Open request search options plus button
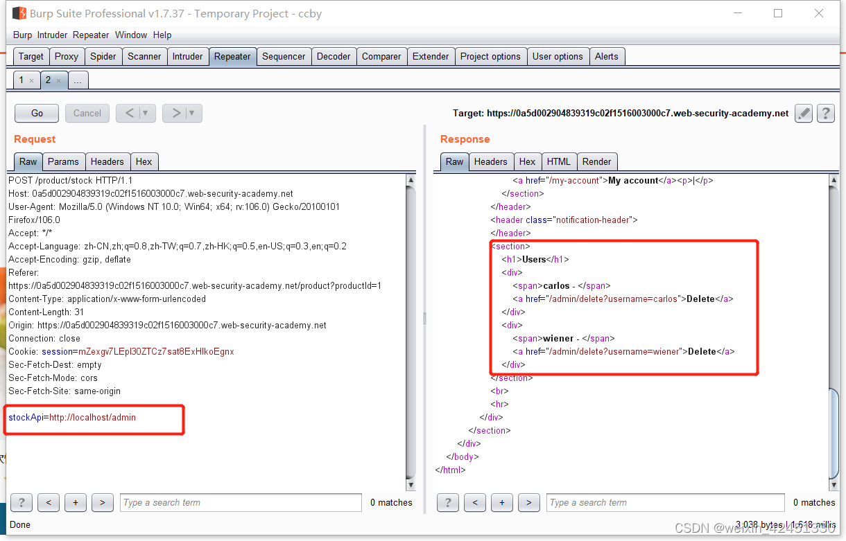 tap(76, 502)
